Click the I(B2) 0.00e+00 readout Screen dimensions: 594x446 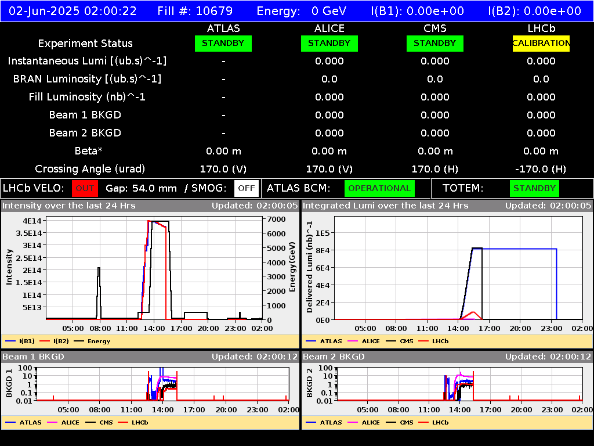tap(534, 11)
